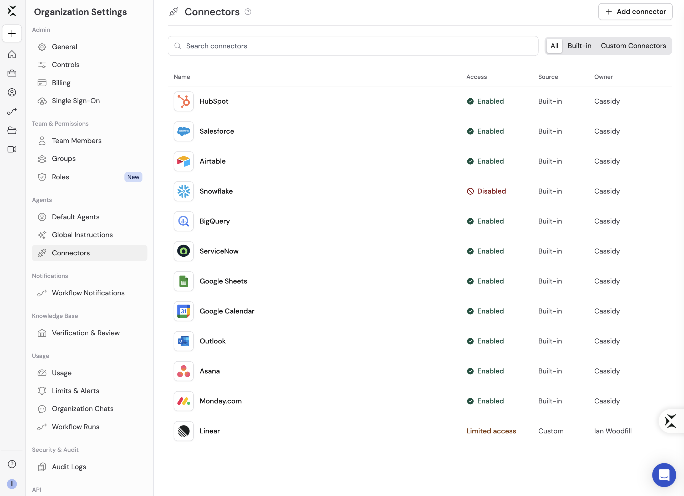Viewport: 684px width, 496px height.
Task: Open the workflow path icon in left rail
Action: pyautogui.click(x=12, y=111)
